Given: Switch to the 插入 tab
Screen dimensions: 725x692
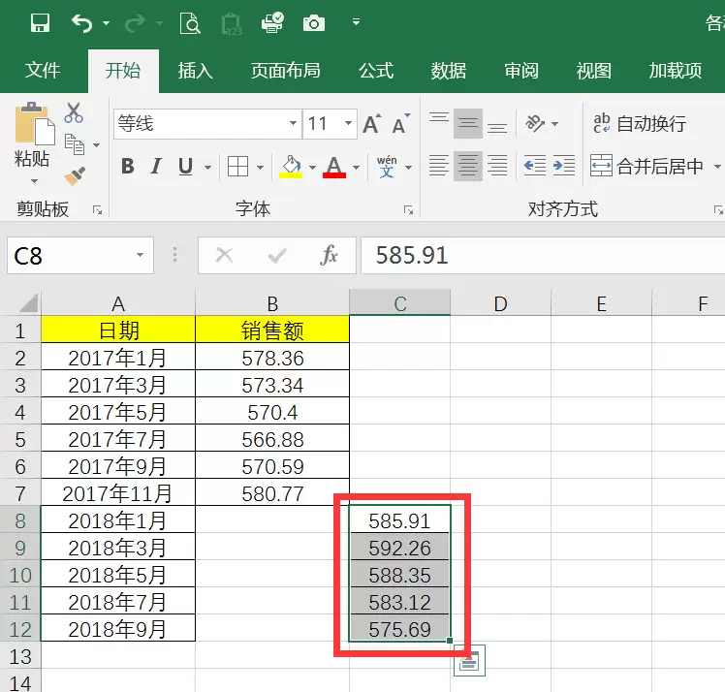Looking at the screenshot, I should [x=195, y=71].
